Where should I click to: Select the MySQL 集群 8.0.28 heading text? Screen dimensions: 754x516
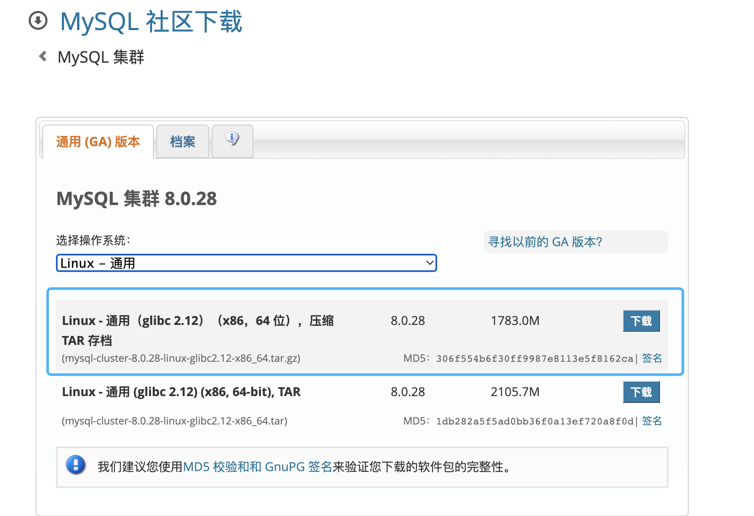click(x=136, y=199)
